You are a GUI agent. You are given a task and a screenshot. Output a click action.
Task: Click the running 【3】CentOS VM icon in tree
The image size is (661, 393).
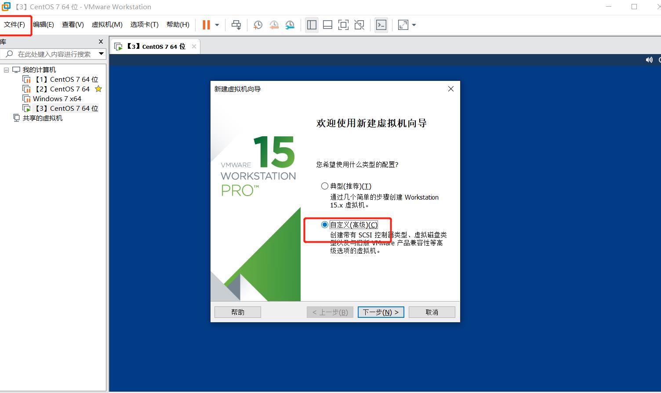[x=27, y=109]
